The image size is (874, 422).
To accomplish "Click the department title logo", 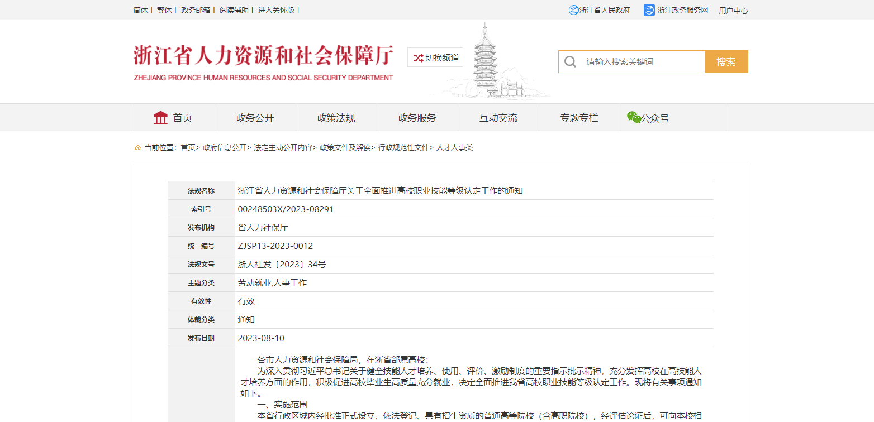I will [263, 62].
